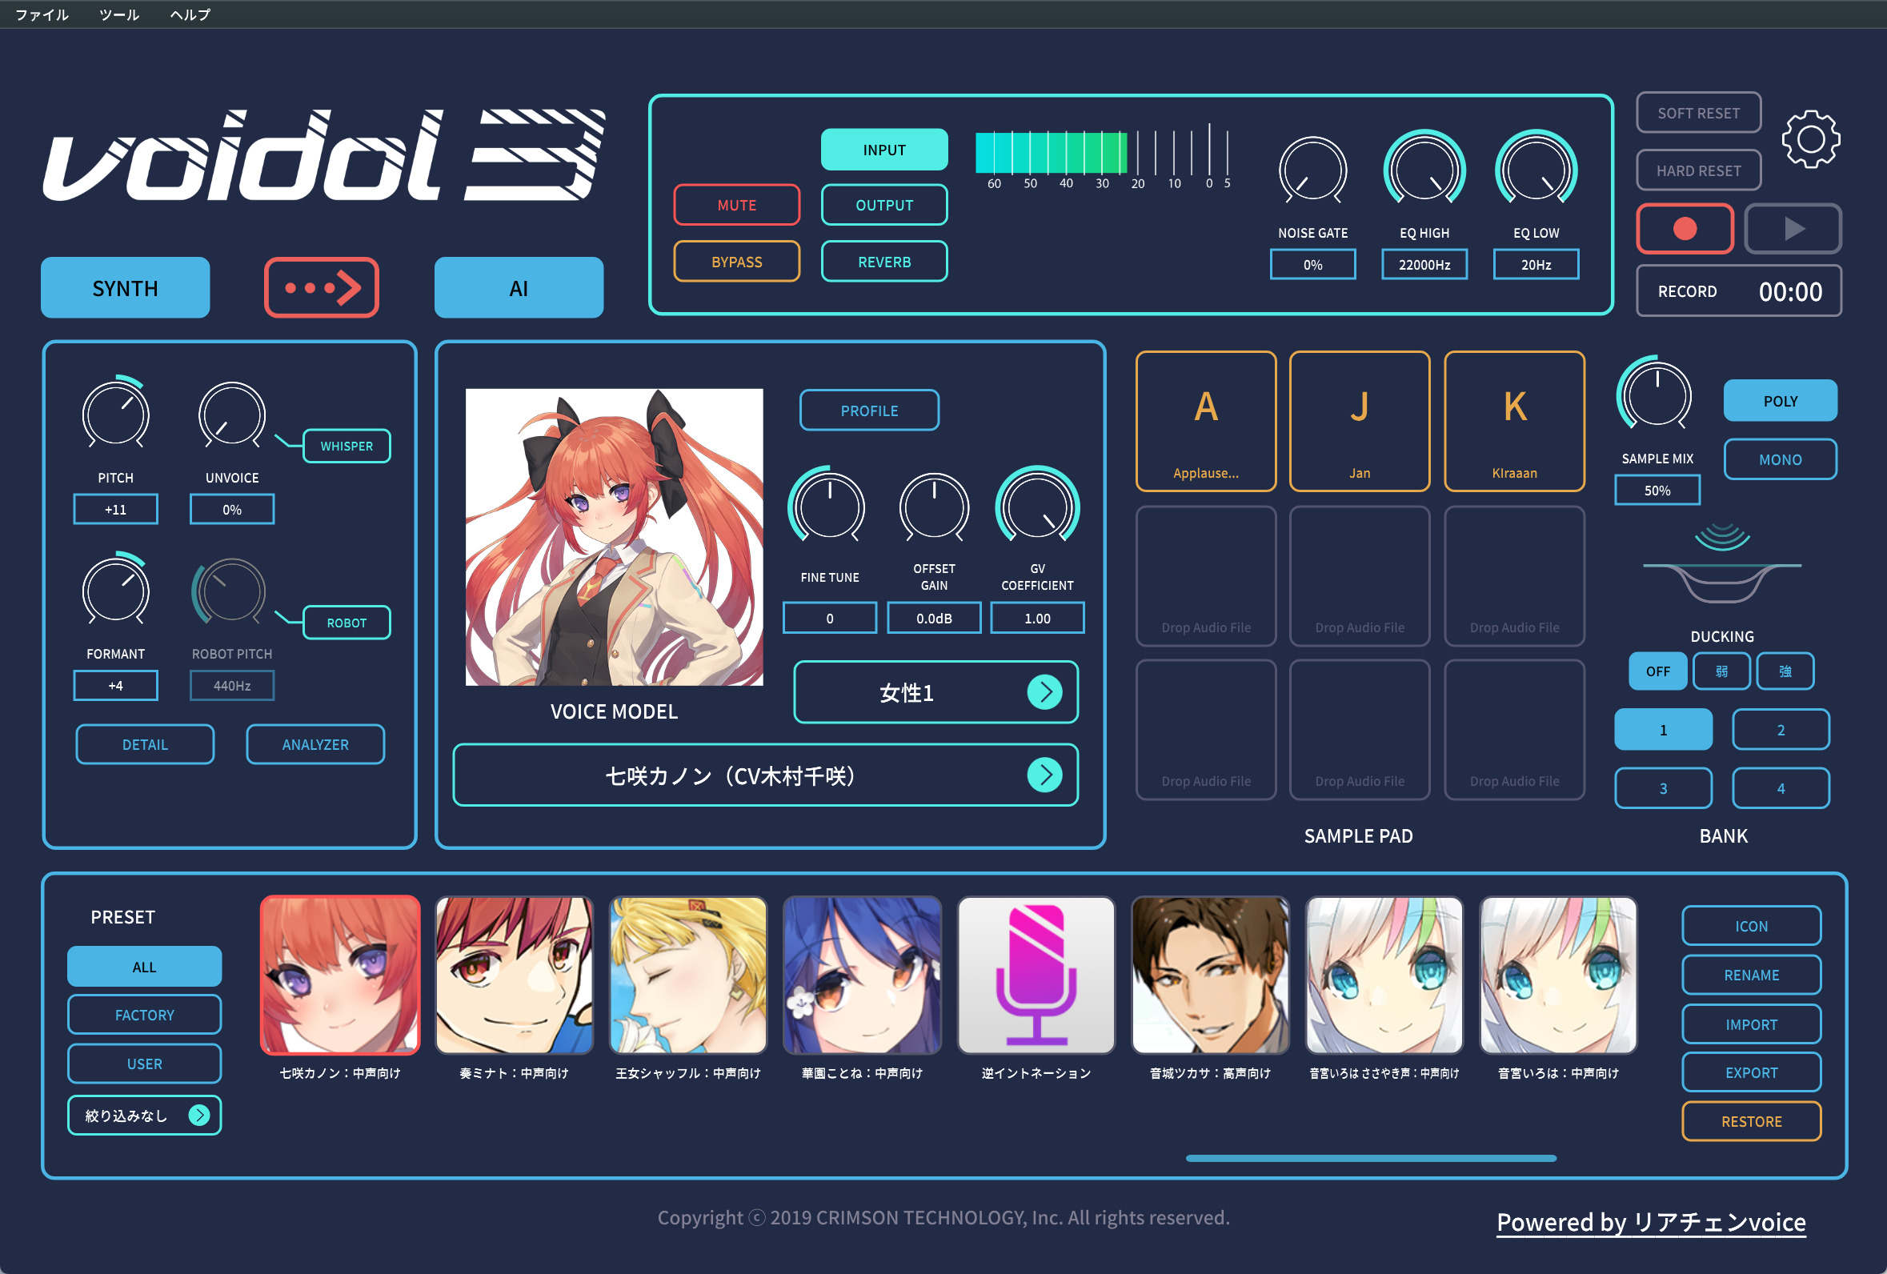
Task: Open the 絞り込みなし filter dropdown
Action: coord(145,1116)
